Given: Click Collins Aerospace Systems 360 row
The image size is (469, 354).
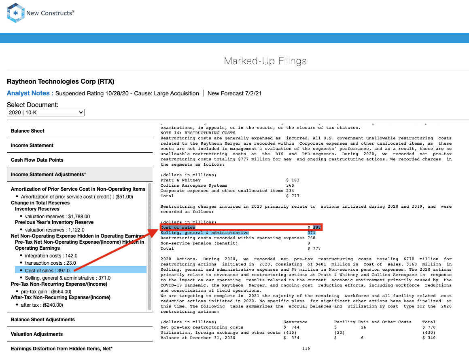Looking at the screenshot, I should 227,185.
